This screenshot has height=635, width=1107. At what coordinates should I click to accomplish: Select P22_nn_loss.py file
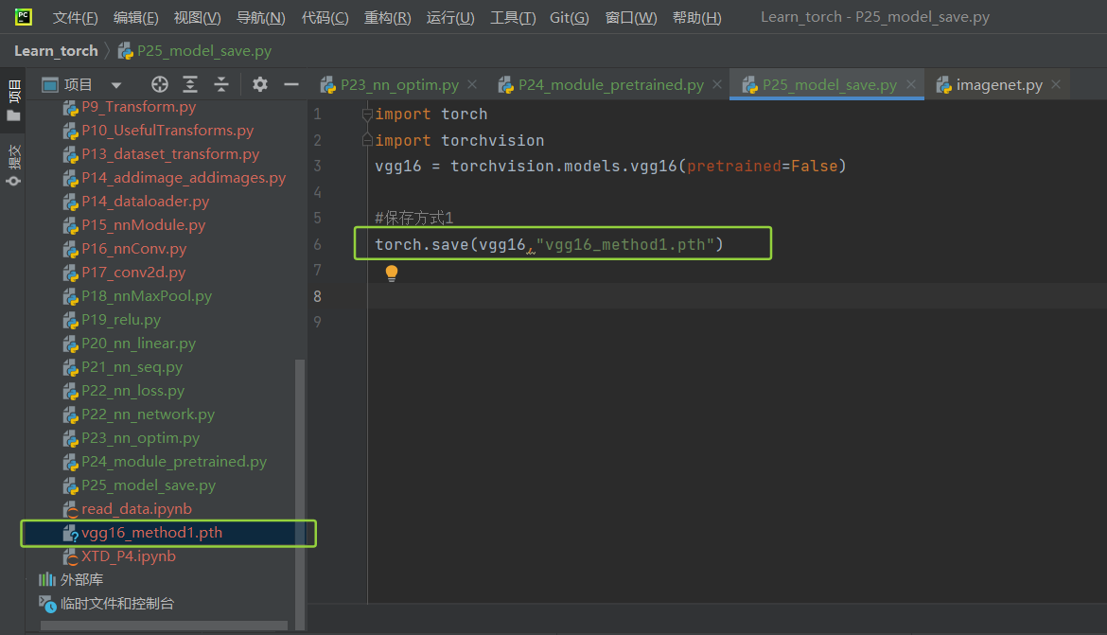(132, 391)
